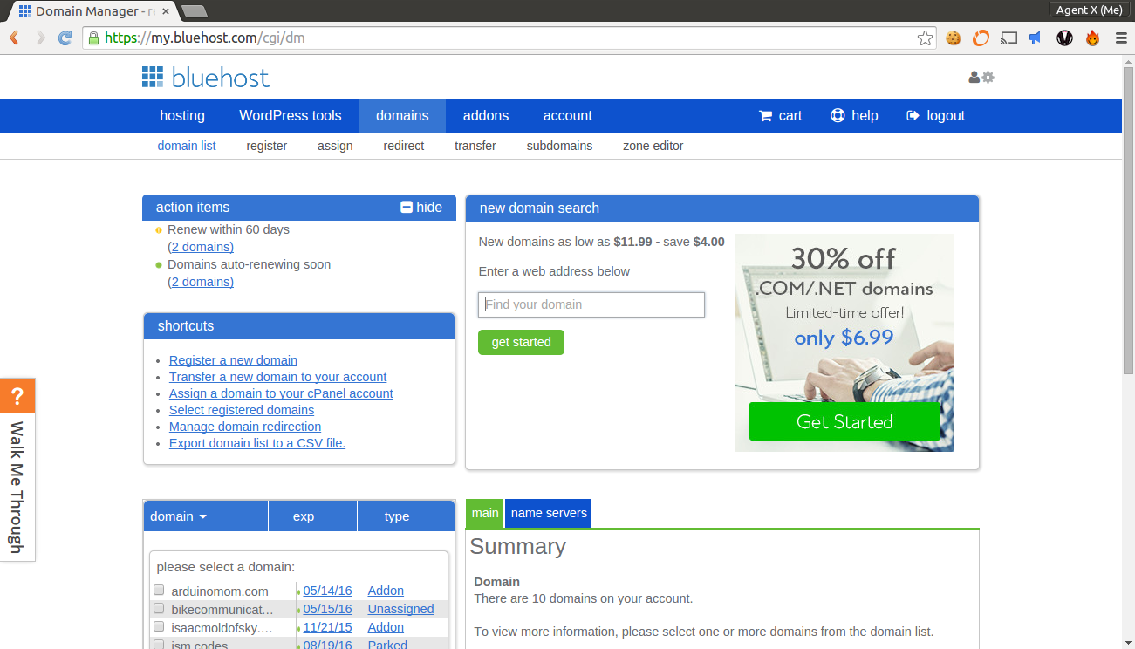This screenshot has width=1135, height=649.
Task: Click the blue megaphone extension icon
Action: tap(1036, 38)
